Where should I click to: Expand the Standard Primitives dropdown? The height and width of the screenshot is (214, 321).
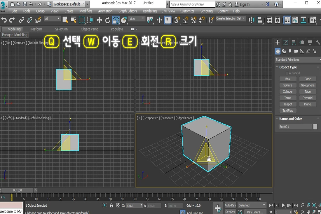click(298, 59)
